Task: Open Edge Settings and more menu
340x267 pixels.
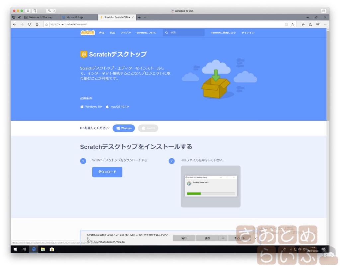Action: click(325, 24)
